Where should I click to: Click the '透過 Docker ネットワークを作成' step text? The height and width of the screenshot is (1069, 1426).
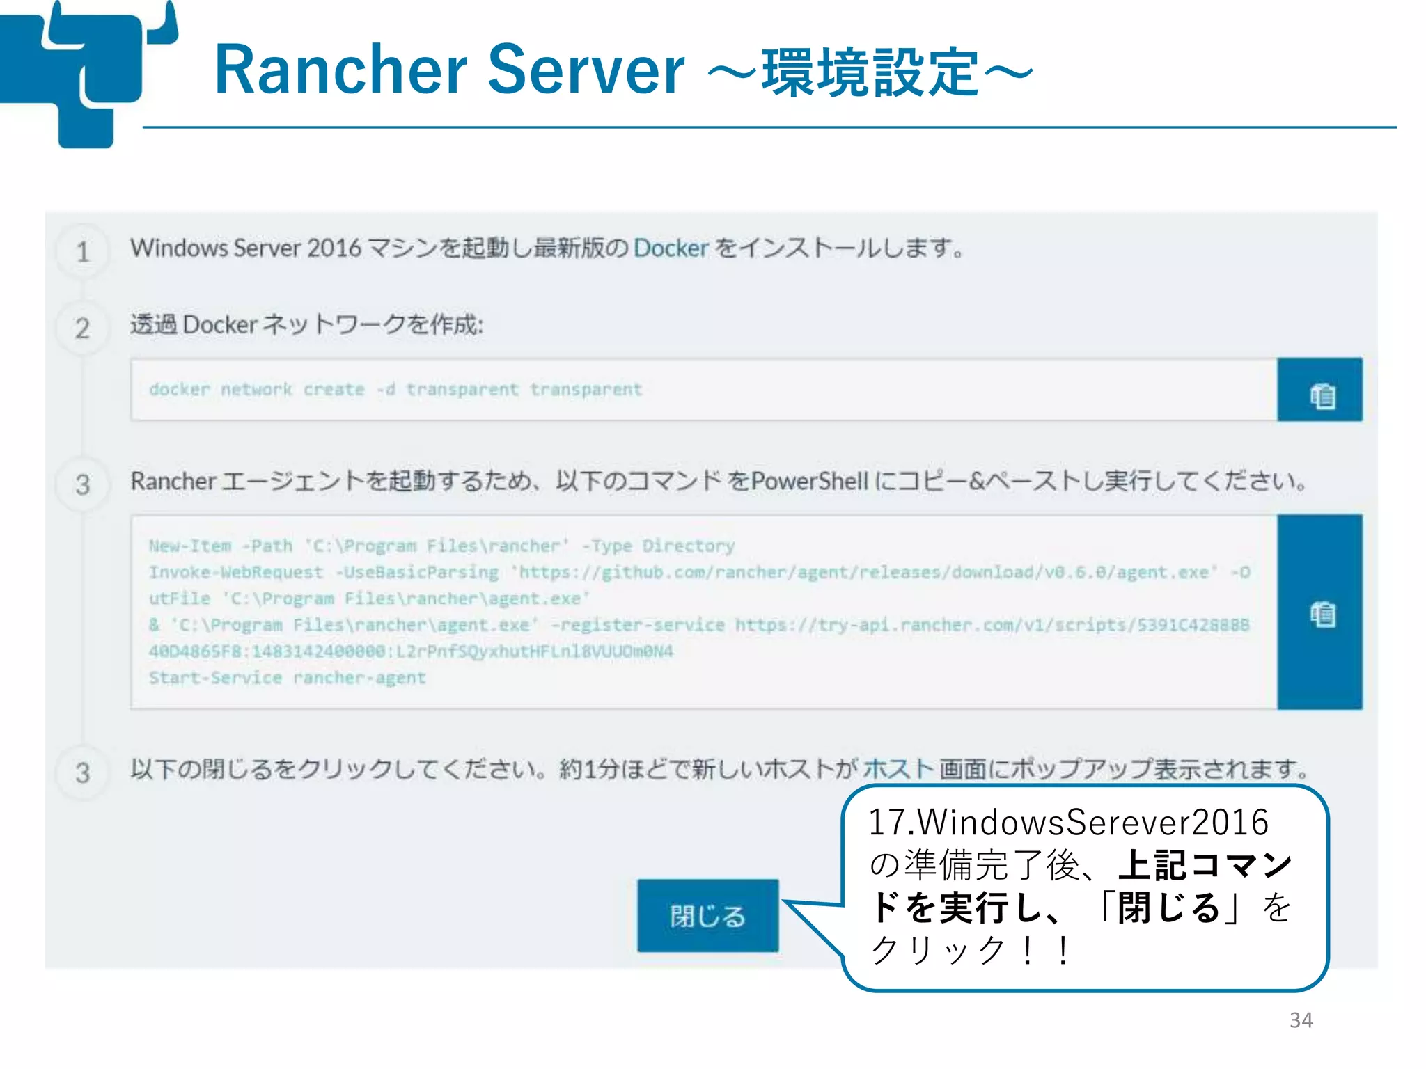pyautogui.click(x=306, y=325)
